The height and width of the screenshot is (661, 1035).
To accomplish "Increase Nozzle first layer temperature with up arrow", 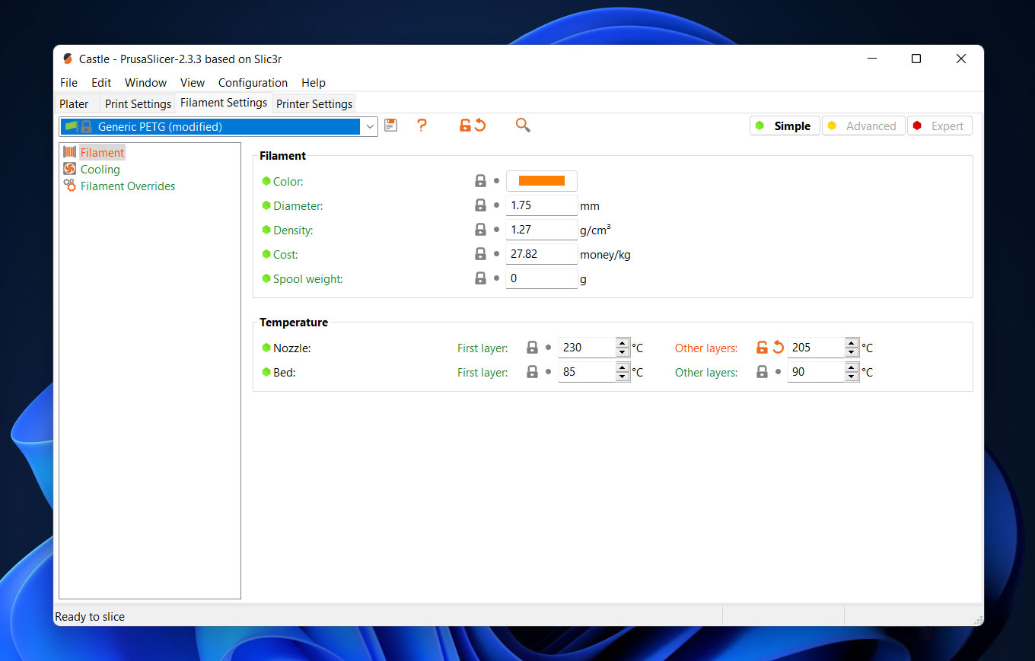I will tap(622, 343).
